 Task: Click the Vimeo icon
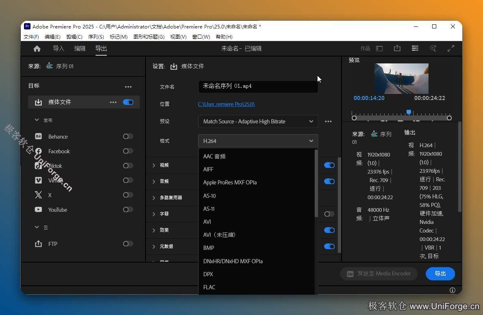38,180
